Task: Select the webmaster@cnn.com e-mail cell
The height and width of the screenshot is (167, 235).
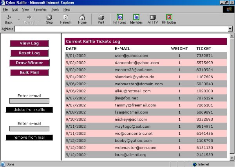Action: point(136,147)
